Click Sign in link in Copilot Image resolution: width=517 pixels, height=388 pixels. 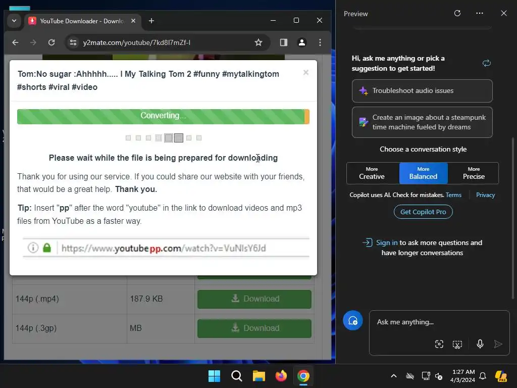point(387,243)
